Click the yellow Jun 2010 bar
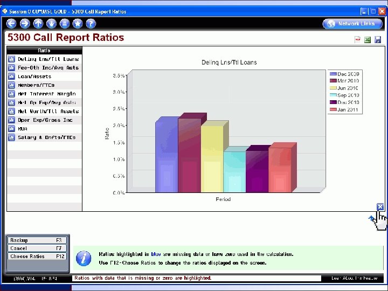 [x=212, y=159]
